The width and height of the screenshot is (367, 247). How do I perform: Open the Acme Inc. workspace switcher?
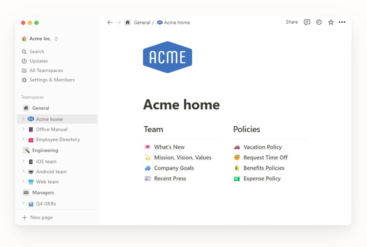pos(39,39)
